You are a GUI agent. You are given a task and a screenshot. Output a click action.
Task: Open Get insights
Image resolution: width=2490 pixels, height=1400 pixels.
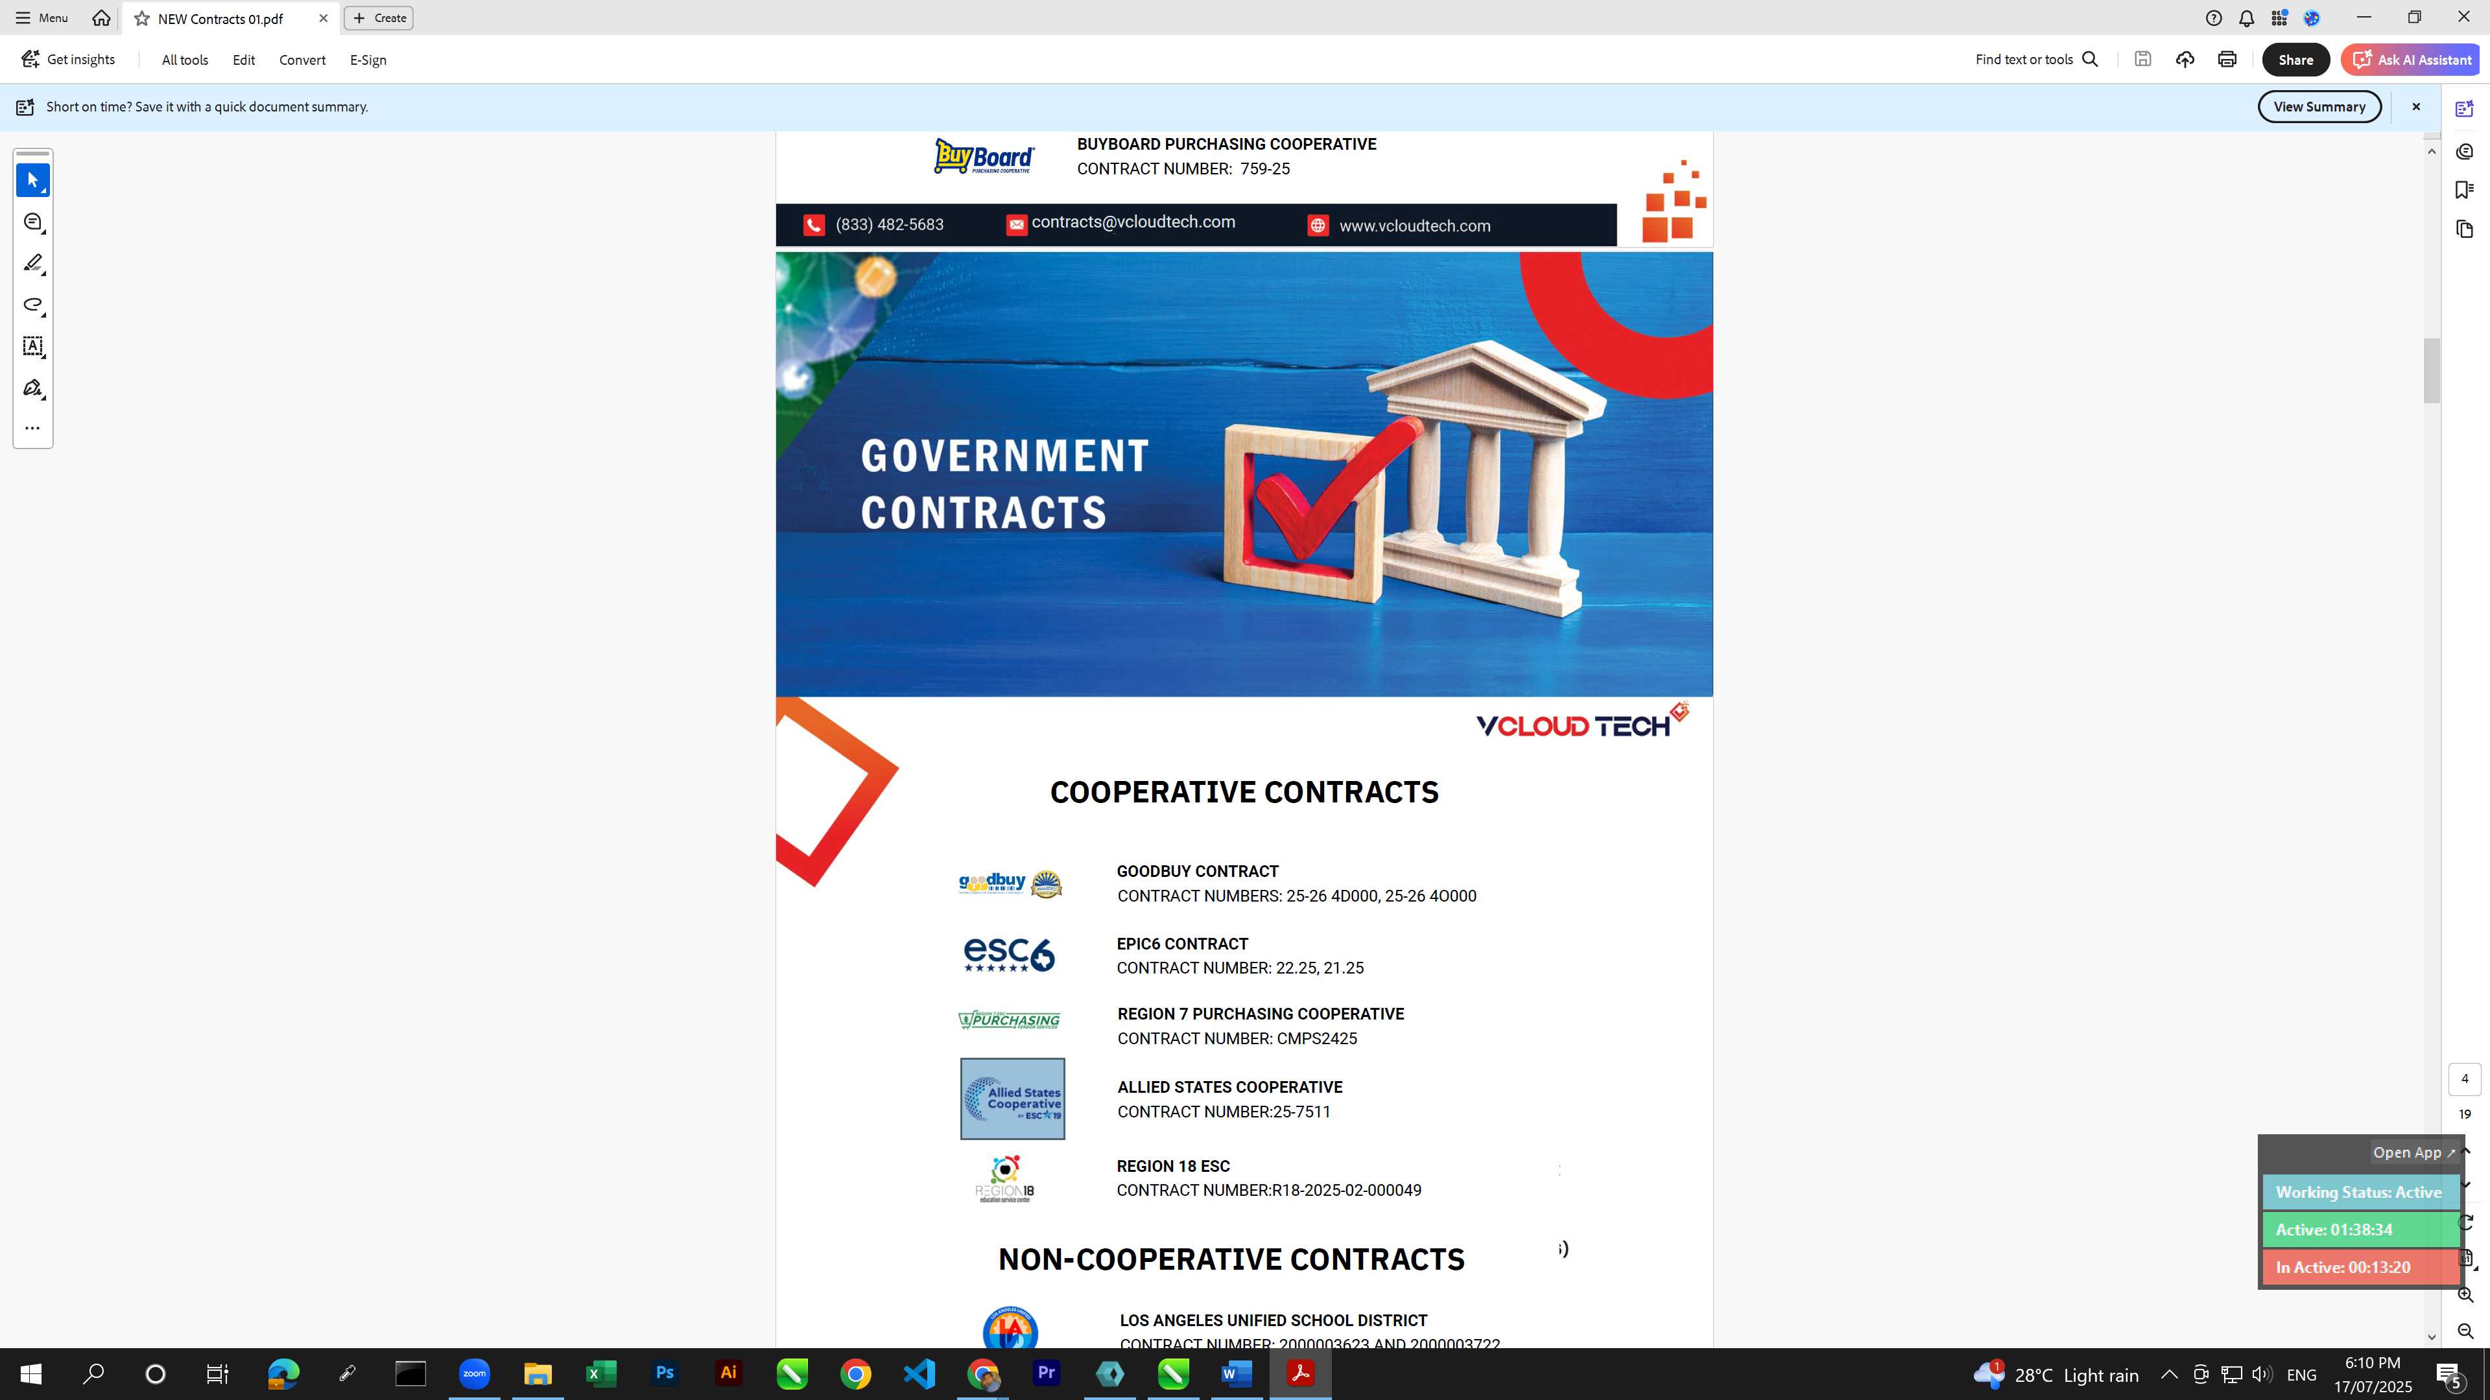[67, 59]
